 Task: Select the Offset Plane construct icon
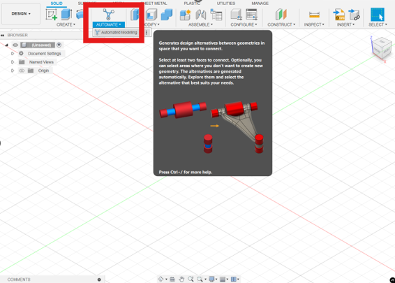point(281,15)
